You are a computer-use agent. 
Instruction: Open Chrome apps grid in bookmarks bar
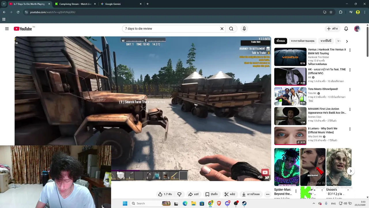pyautogui.click(x=4, y=19)
